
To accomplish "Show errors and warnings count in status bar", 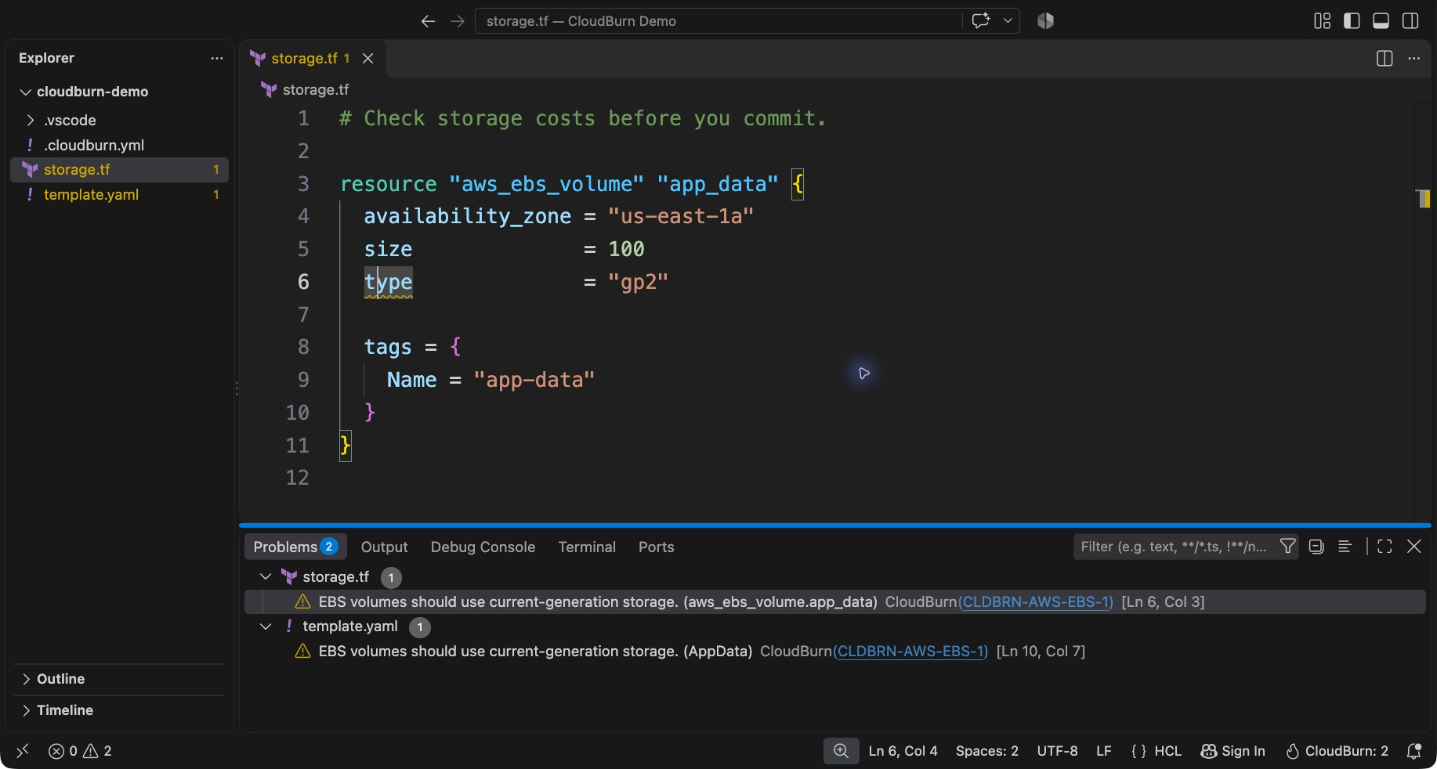I will coord(80,751).
